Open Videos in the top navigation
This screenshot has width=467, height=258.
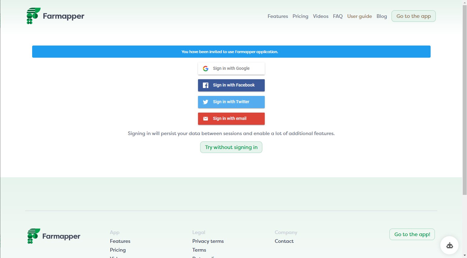coord(321,16)
